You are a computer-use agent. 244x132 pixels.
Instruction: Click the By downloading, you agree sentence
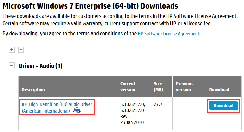pos(101,34)
